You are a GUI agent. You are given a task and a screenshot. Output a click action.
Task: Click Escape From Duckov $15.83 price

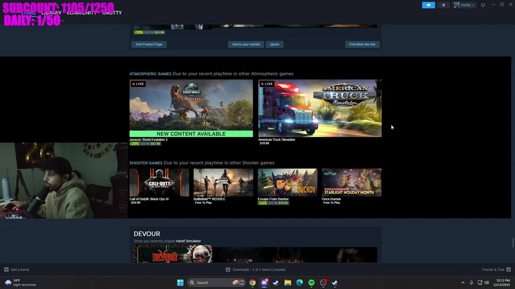[283, 203]
